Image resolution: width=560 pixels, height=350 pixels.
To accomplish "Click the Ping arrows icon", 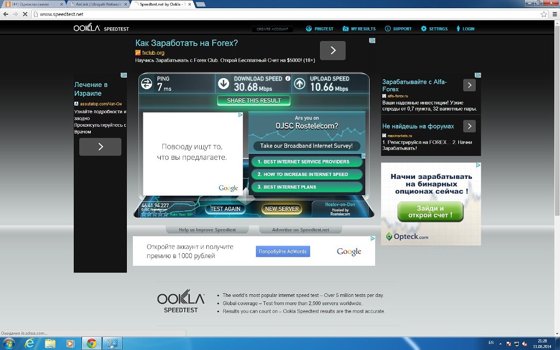I will point(147,84).
